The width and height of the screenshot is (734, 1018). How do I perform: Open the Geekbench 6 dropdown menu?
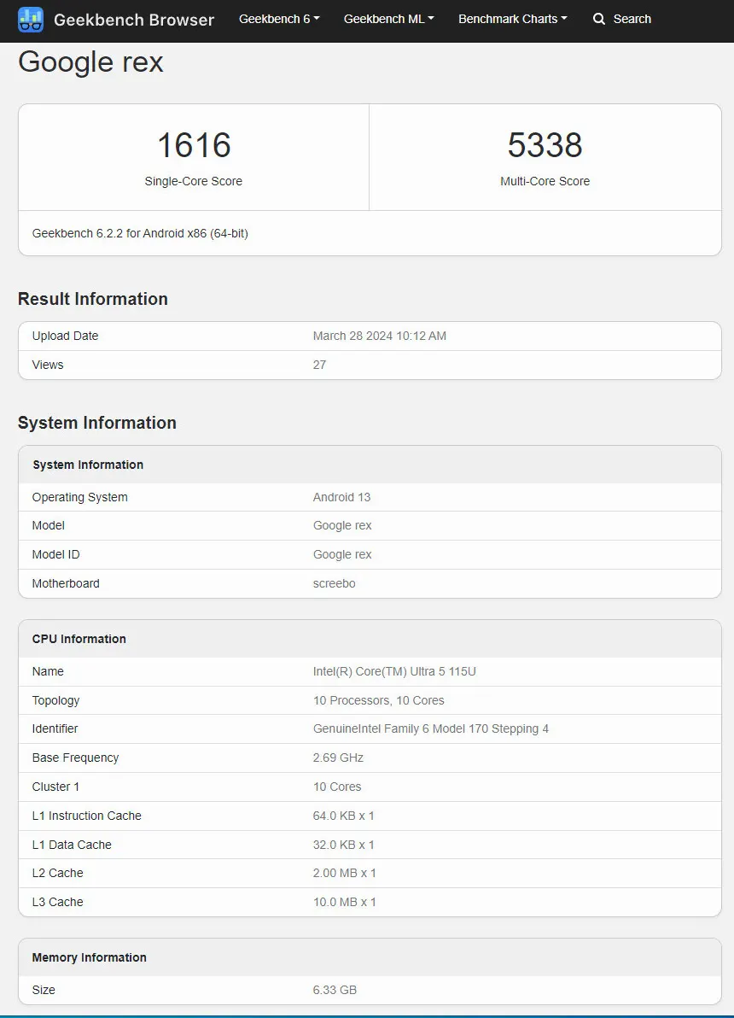[x=279, y=19]
